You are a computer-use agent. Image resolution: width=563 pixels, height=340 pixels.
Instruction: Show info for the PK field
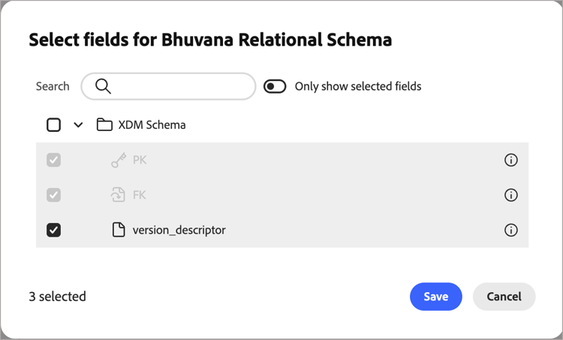coord(511,160)
